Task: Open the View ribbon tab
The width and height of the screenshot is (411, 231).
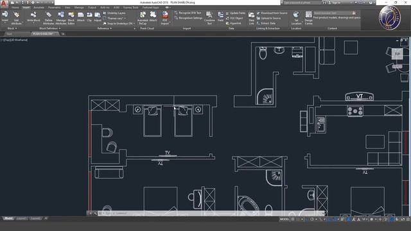Action: coord(67,8)
